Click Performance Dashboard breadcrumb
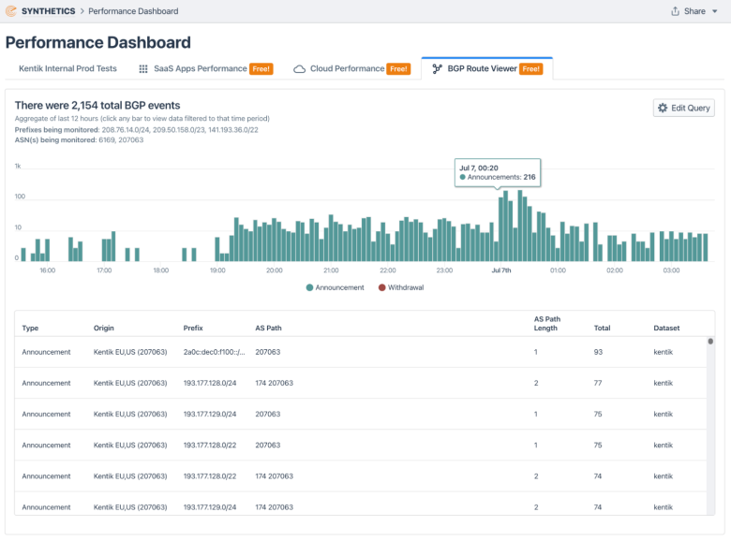 tap(133, 11)
